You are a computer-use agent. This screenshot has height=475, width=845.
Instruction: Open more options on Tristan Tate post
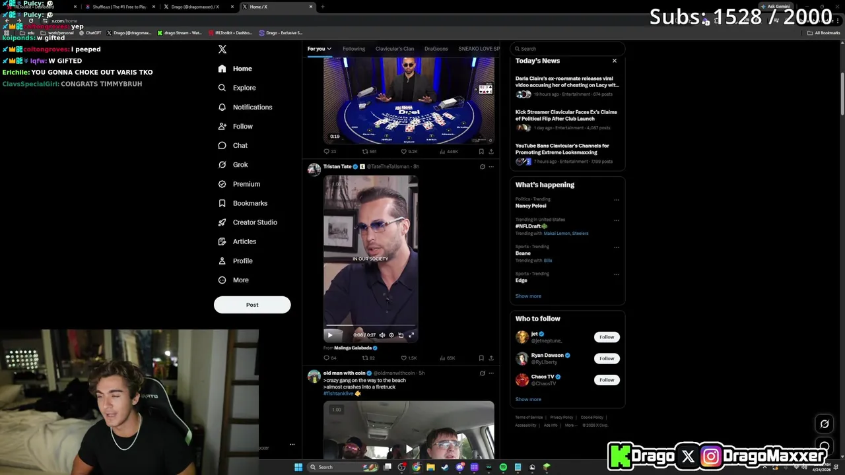(491, 167)
